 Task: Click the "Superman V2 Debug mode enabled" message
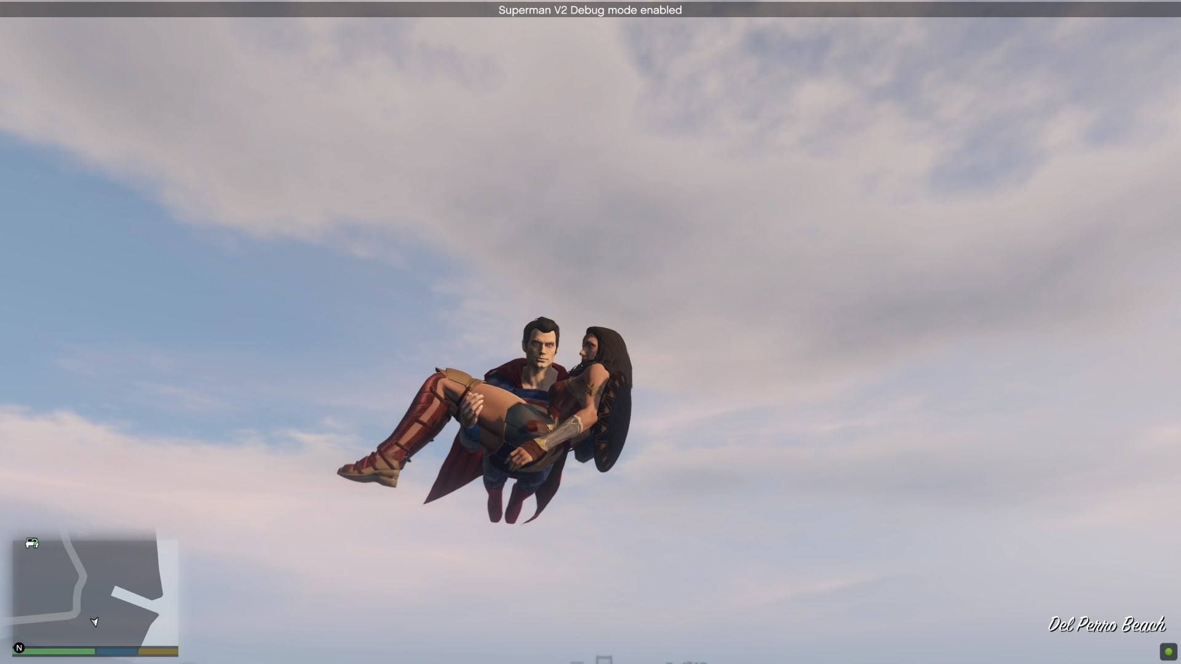tap(590, 10)
